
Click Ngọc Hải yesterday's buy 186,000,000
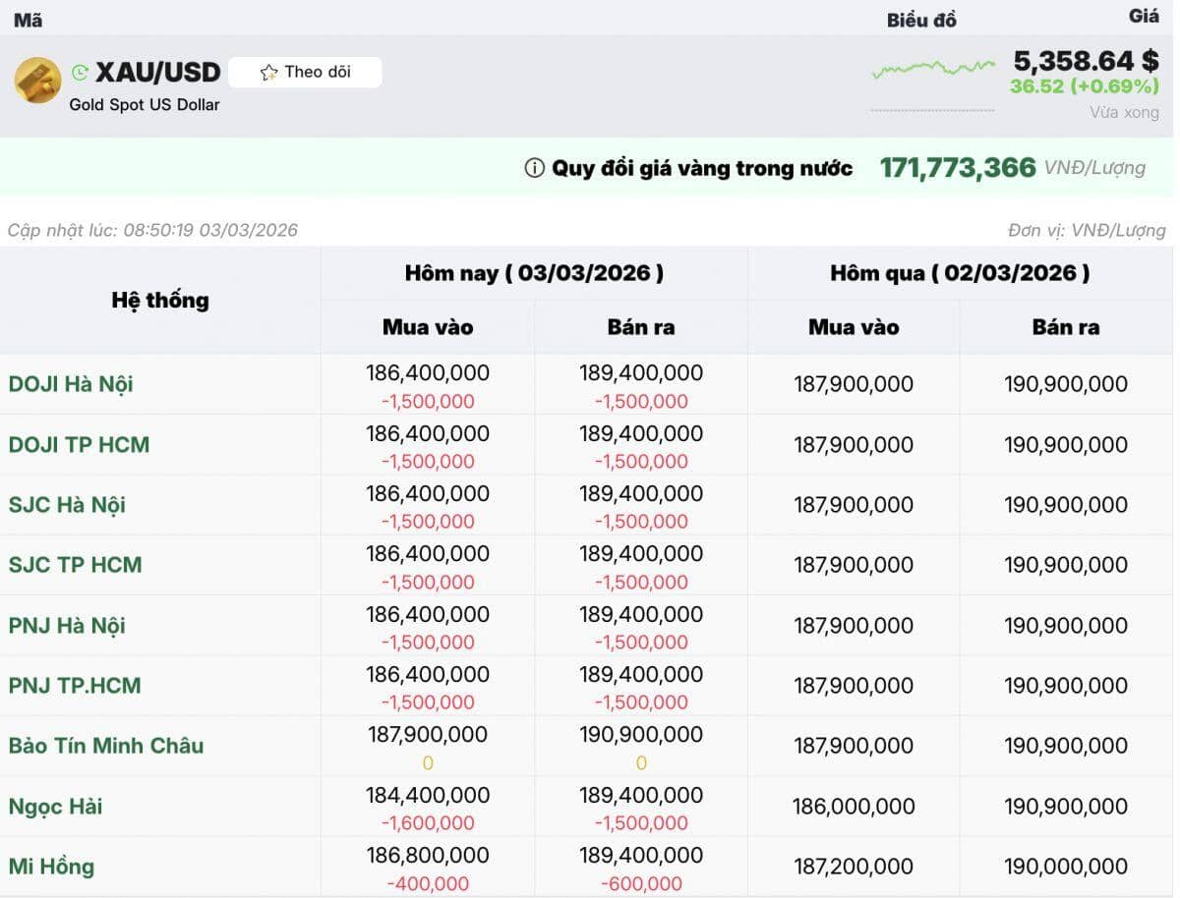(854, 807)
